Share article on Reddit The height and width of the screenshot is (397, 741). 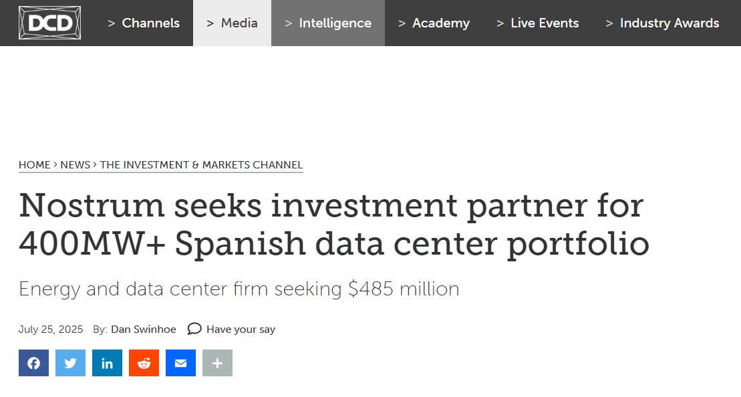point(144,363)
